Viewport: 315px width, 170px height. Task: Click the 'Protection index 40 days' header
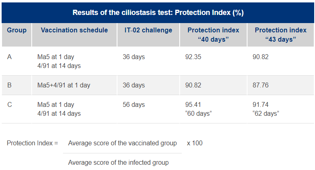coord(213,34)
